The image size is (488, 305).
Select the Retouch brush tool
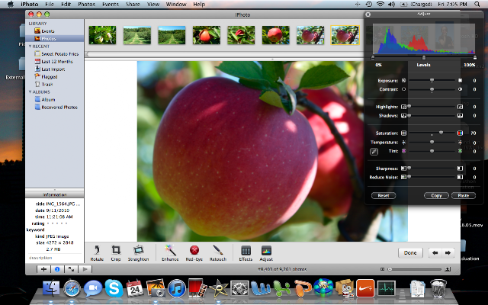click(x=218, y=252)
